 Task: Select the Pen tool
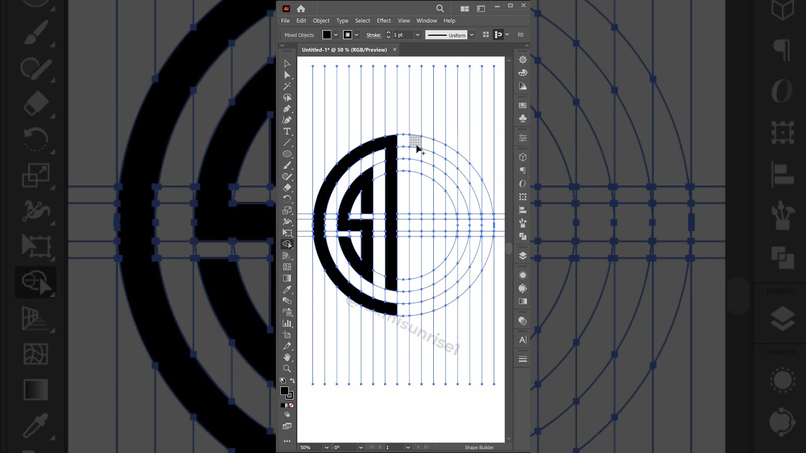pos(287,109)
